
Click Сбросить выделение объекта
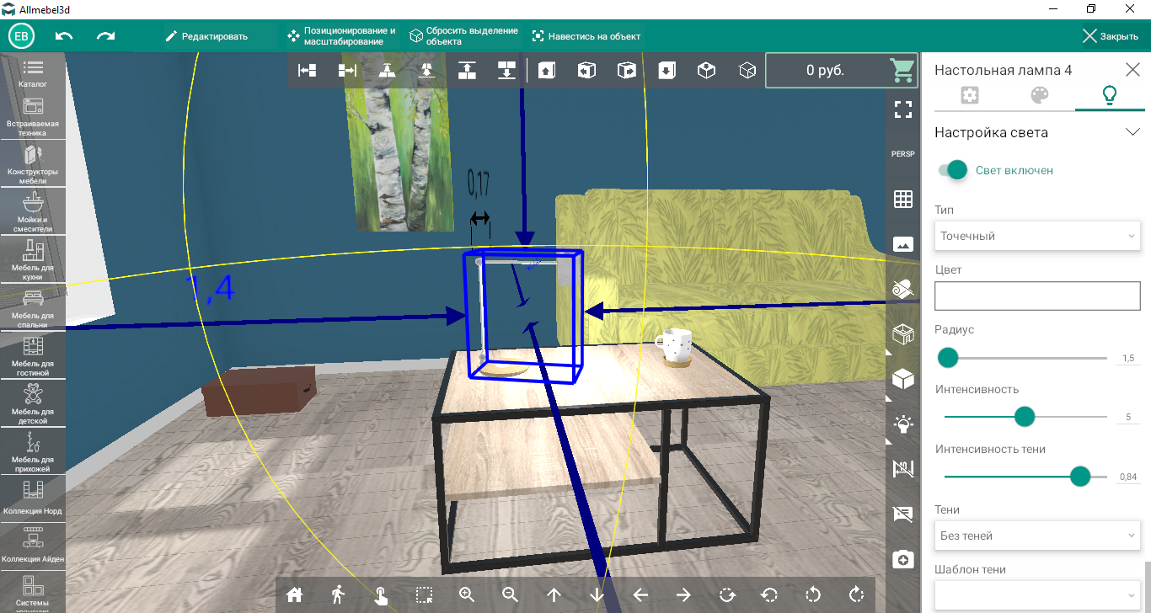point(464,36)
